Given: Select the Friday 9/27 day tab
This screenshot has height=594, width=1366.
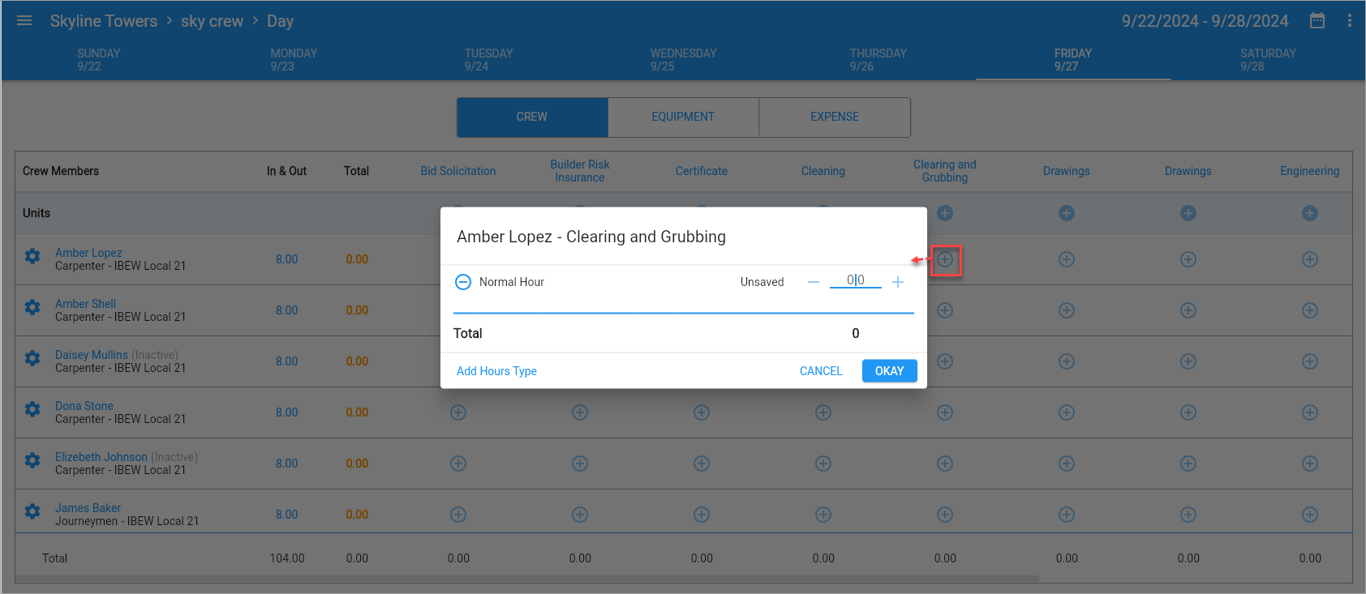Looking at the screenshot, I should click(1073, 60).
